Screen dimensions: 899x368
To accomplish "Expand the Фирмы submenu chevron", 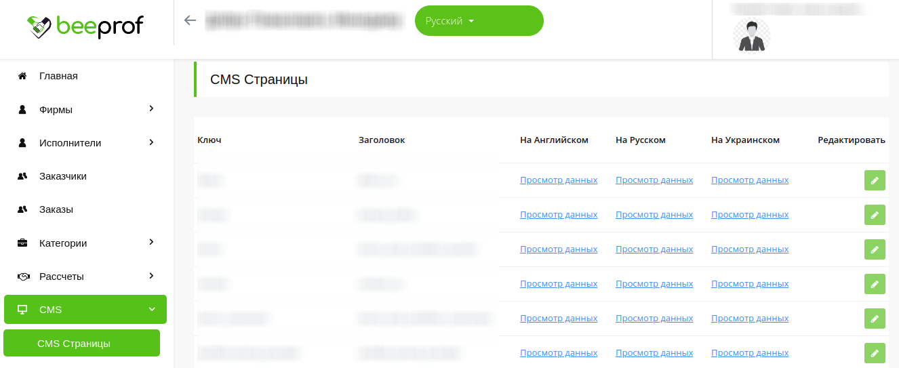I will 151,108.
